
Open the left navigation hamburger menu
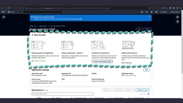tap(4, 17)
